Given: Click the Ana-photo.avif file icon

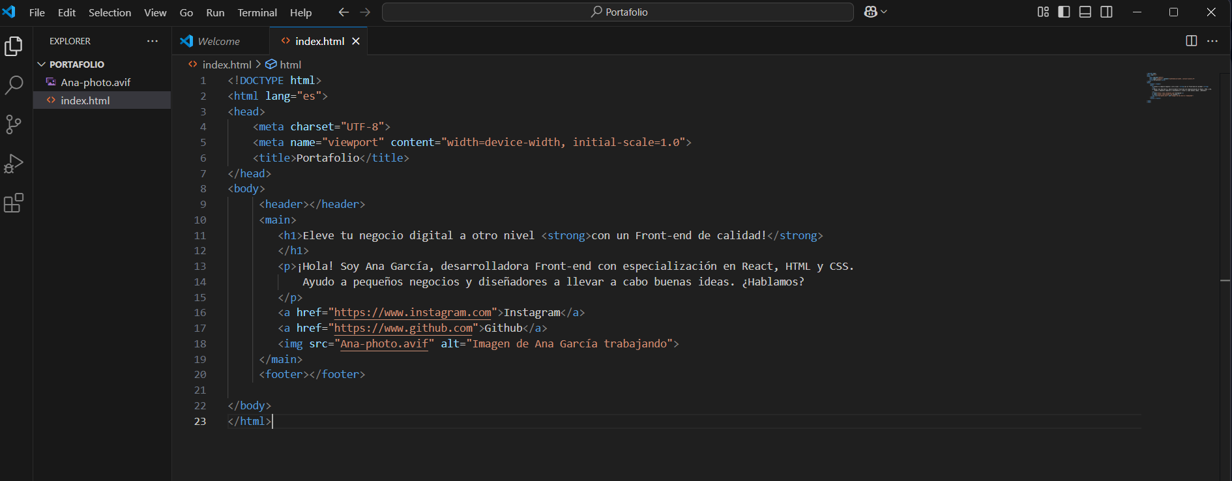Looking at the screenshot, I should point(51,82).
